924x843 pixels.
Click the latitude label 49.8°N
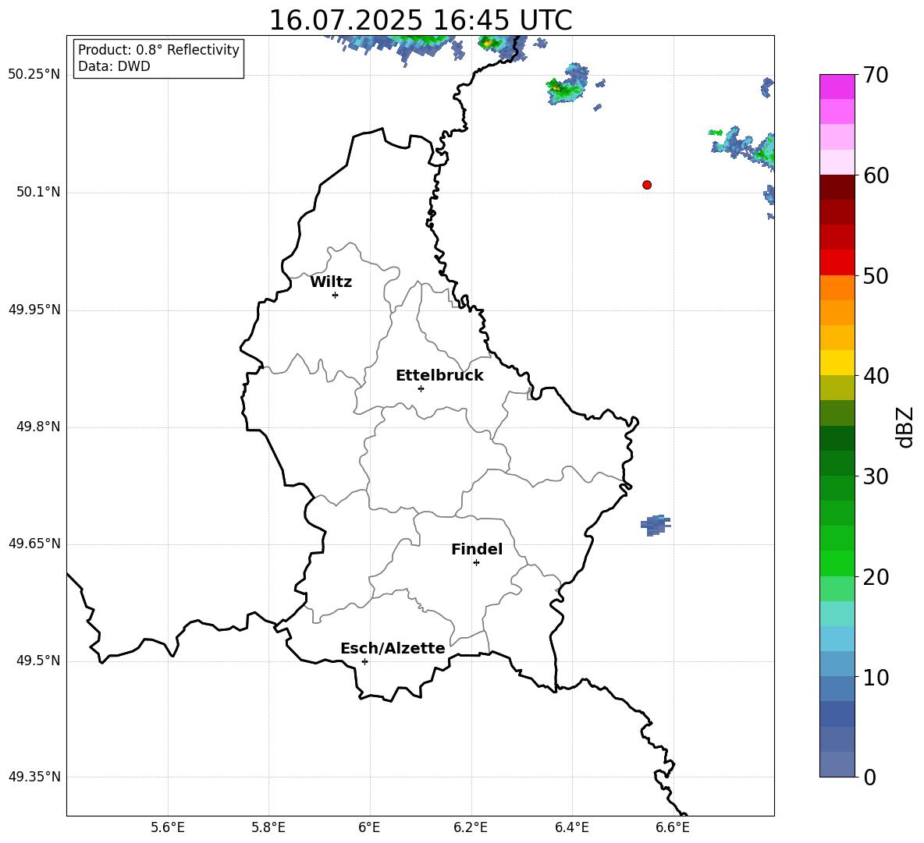[x=37, y=427]
